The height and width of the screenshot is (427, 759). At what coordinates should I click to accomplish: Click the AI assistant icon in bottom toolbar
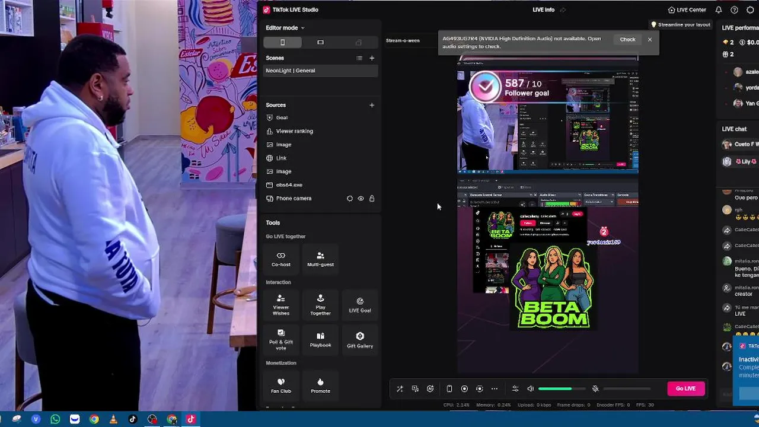[430, 389]
